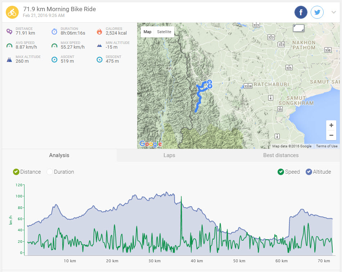Click Nakhon Pathom label on map
Viewport: 342px width, 272px height.
coord(304,45)
